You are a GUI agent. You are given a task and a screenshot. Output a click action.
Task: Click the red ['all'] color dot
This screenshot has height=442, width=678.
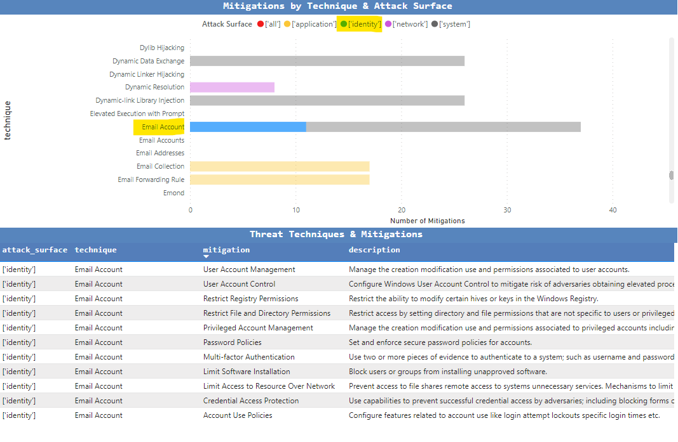(x=260, y=23)
